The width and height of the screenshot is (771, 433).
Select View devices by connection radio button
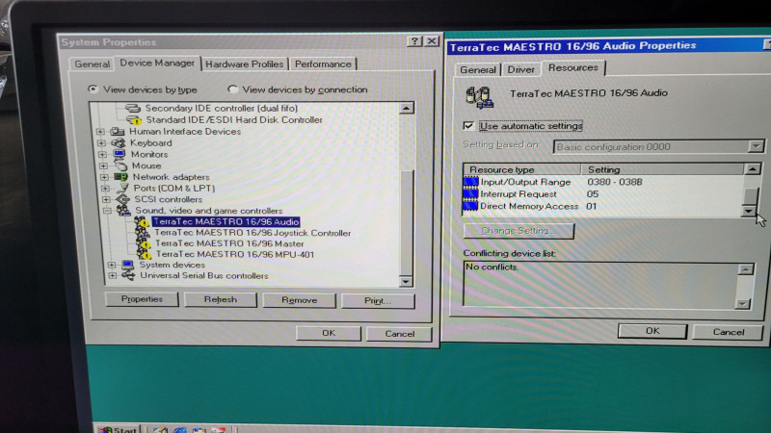(x=232, y=89)
